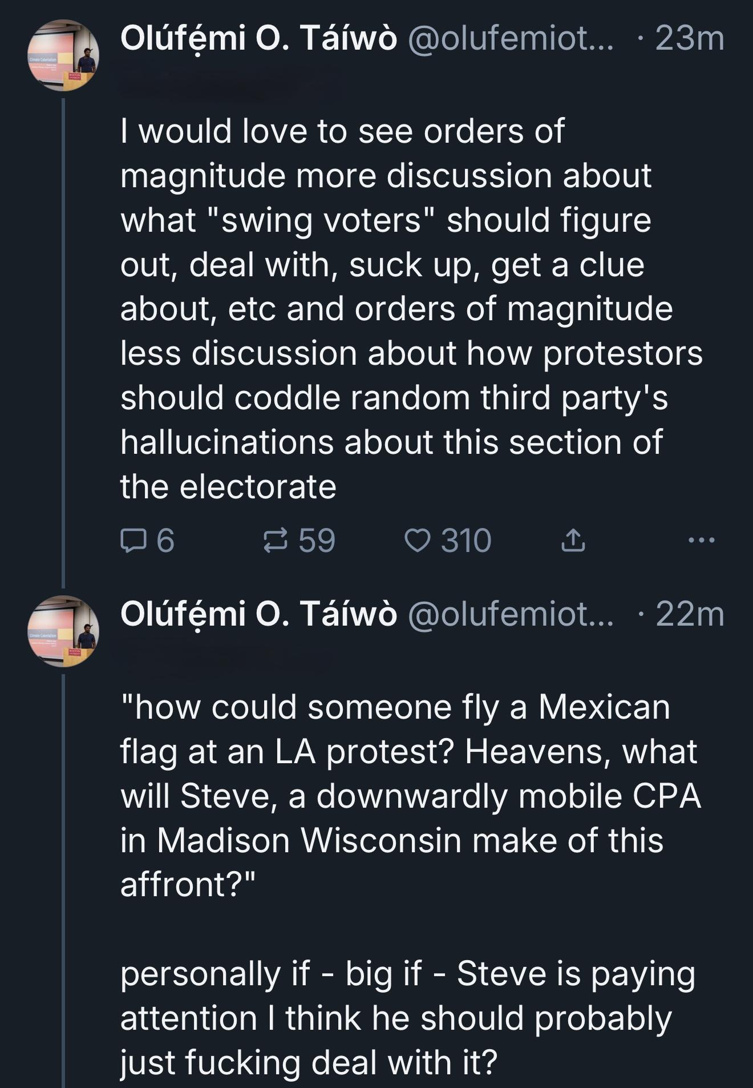This screenshot has width=753, height=1088.
Task: Open the three-dot more options menu
Action: coord(701,539)
